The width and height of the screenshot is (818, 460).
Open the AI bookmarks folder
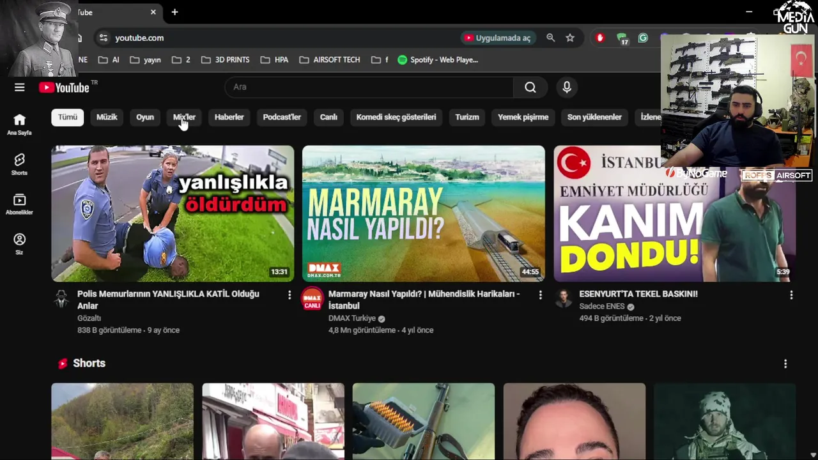click(109, 59)
